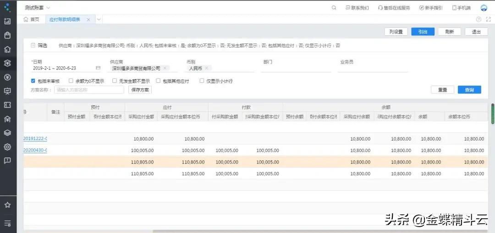Click the 引出 export button
Viewport: 495px width, 233px height.
tap(423, 32)
